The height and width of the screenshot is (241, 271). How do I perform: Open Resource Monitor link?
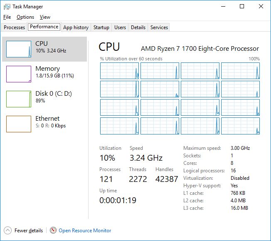[85, 231]
